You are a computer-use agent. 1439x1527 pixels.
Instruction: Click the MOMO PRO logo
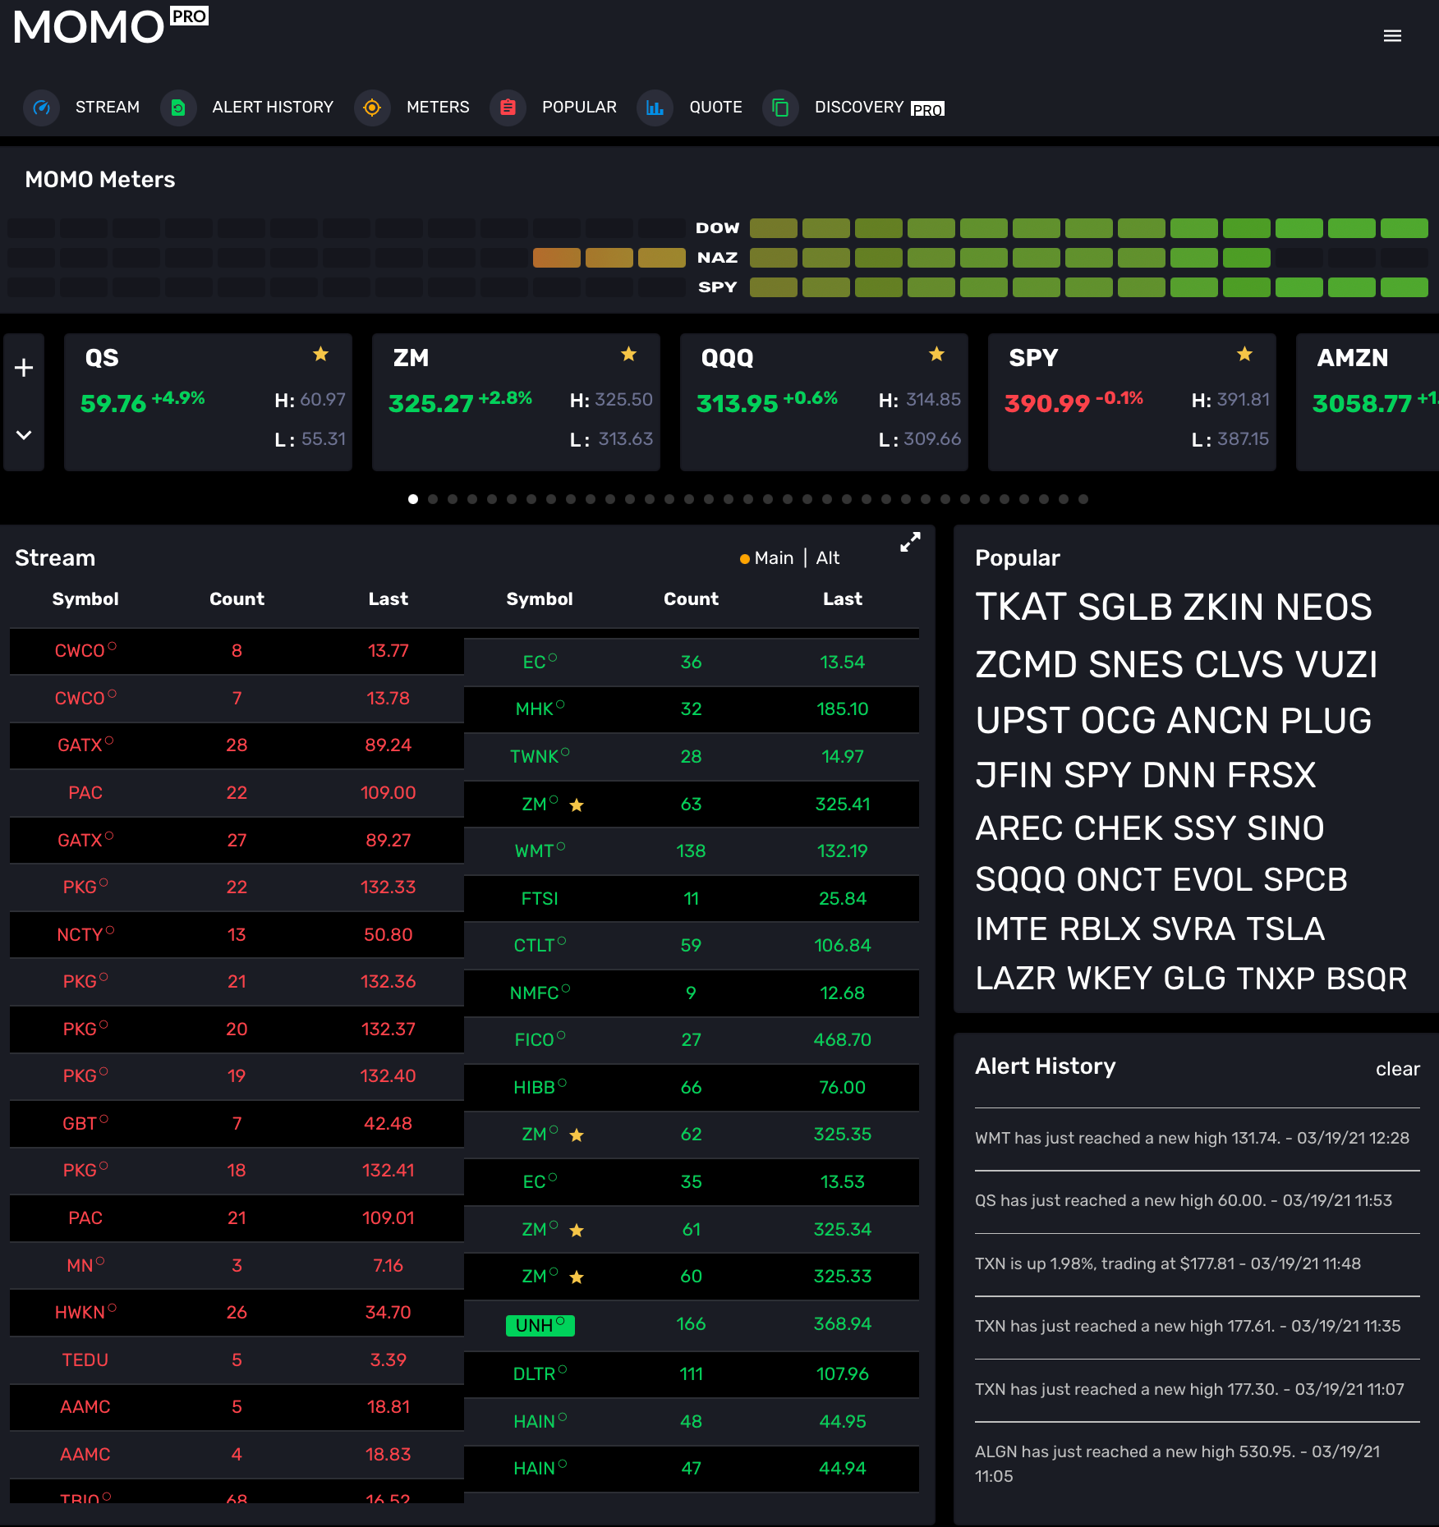[111, 25]
